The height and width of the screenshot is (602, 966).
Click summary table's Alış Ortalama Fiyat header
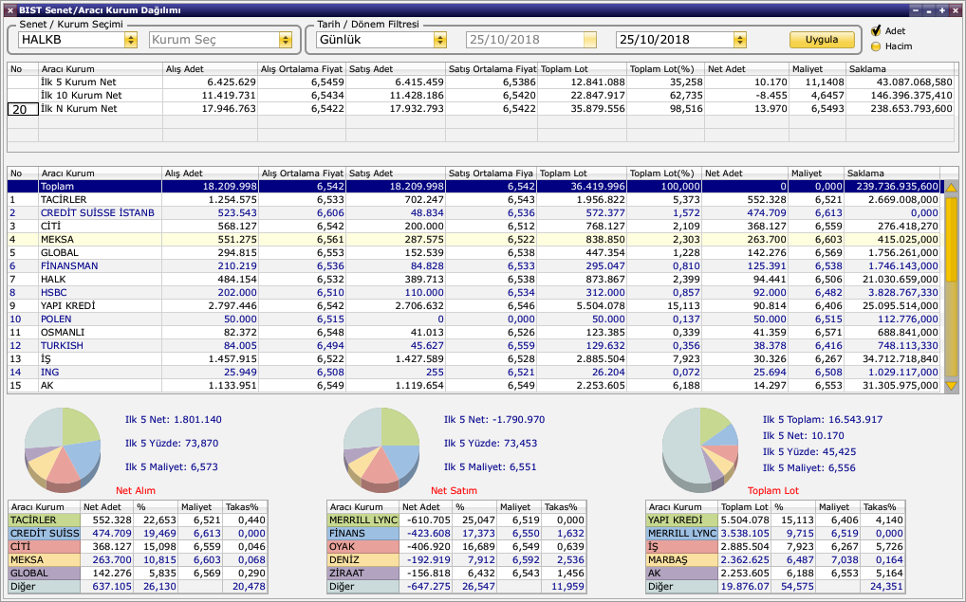coord(301,69)
